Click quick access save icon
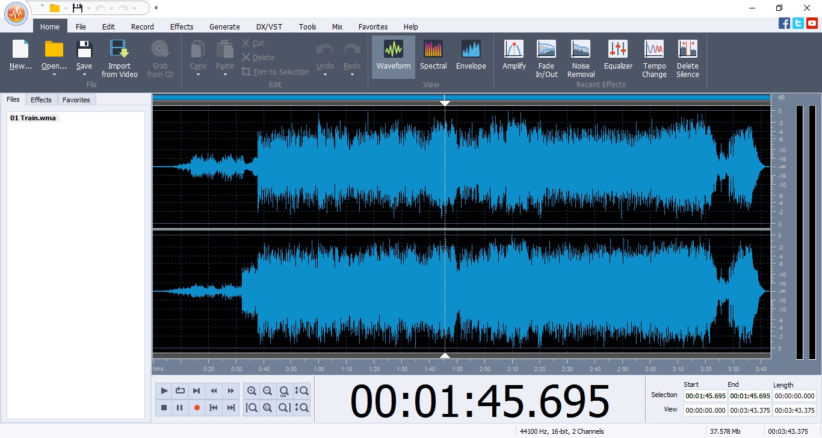The width and height of the screenshot is (822, 438). (x=77, y=8)
